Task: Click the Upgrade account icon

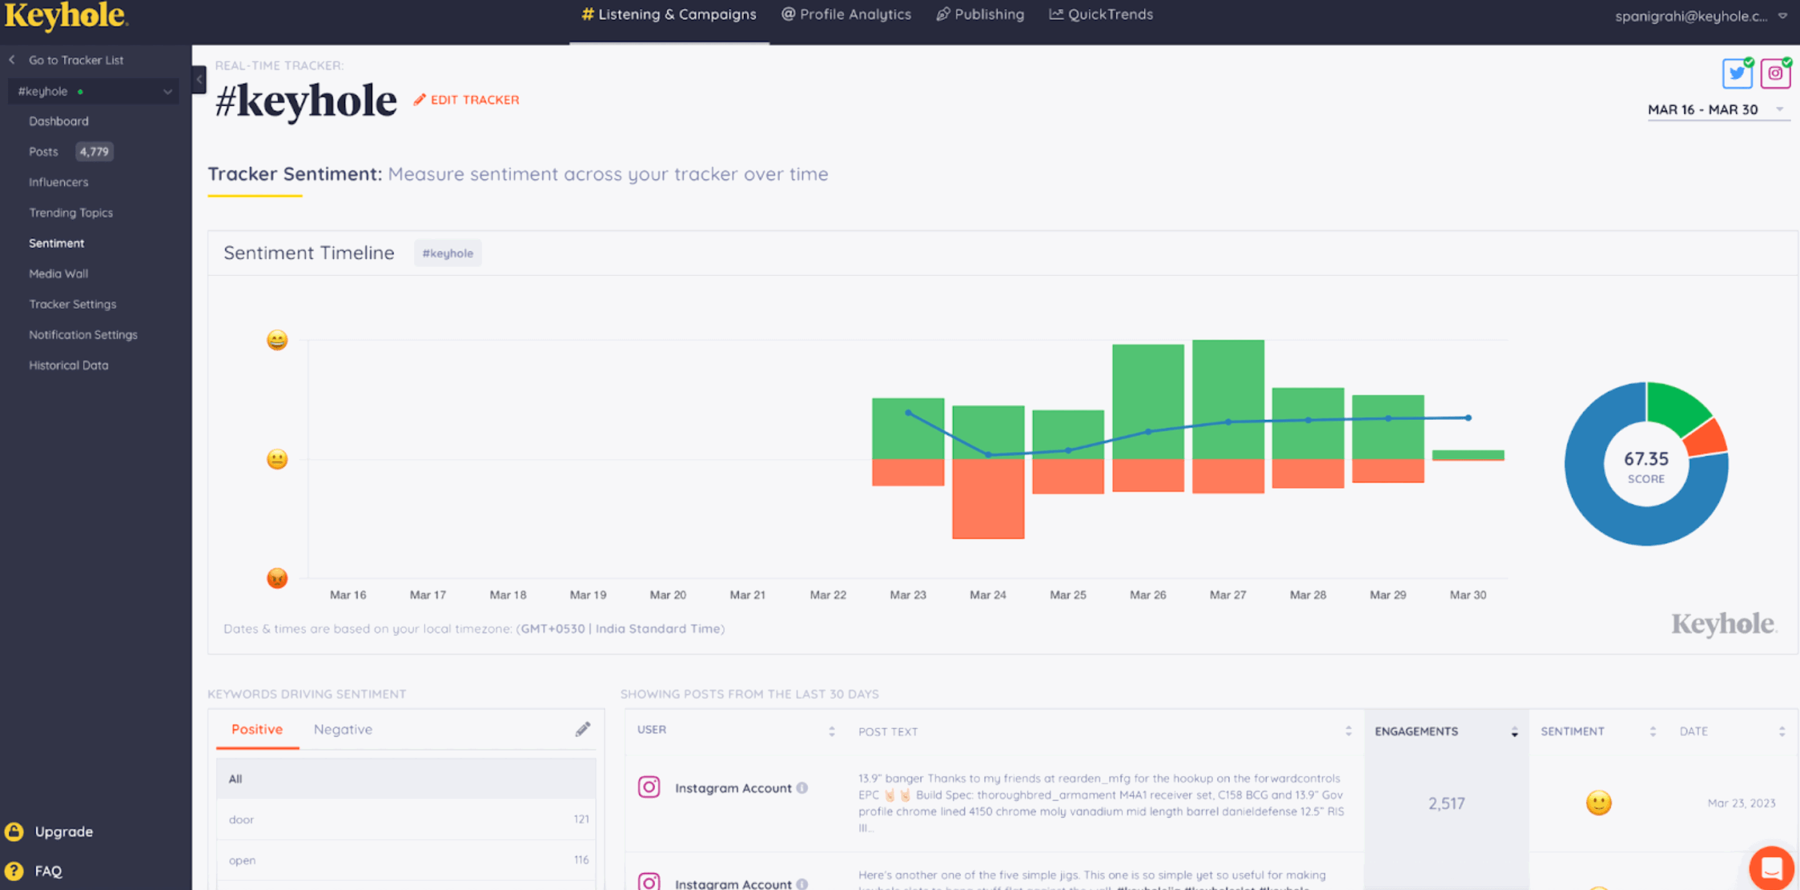Action: point(16,831)
